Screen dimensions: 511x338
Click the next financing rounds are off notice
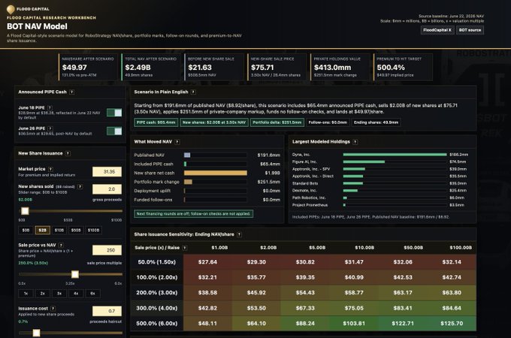[194, 214]
